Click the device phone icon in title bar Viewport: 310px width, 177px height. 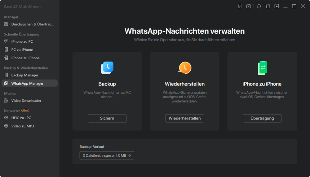[240, 6]
